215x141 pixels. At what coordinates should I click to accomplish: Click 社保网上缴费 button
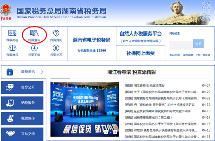[x=140, y=53]
